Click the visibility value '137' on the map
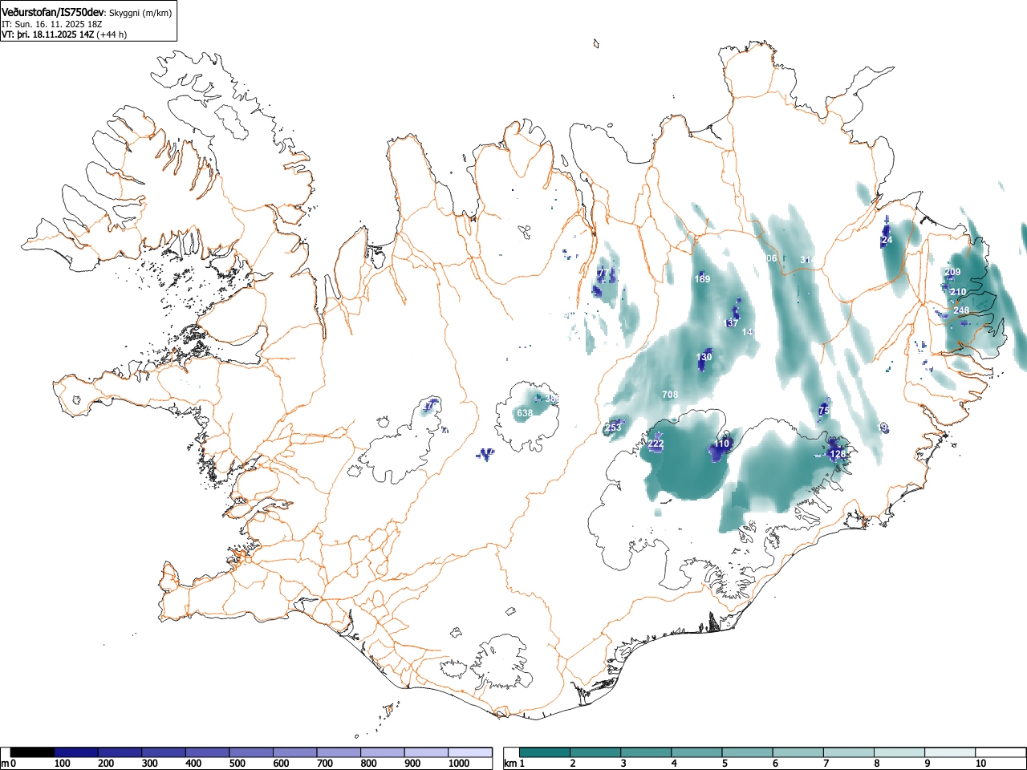1027x770 pixels. [x=731, y=323]
